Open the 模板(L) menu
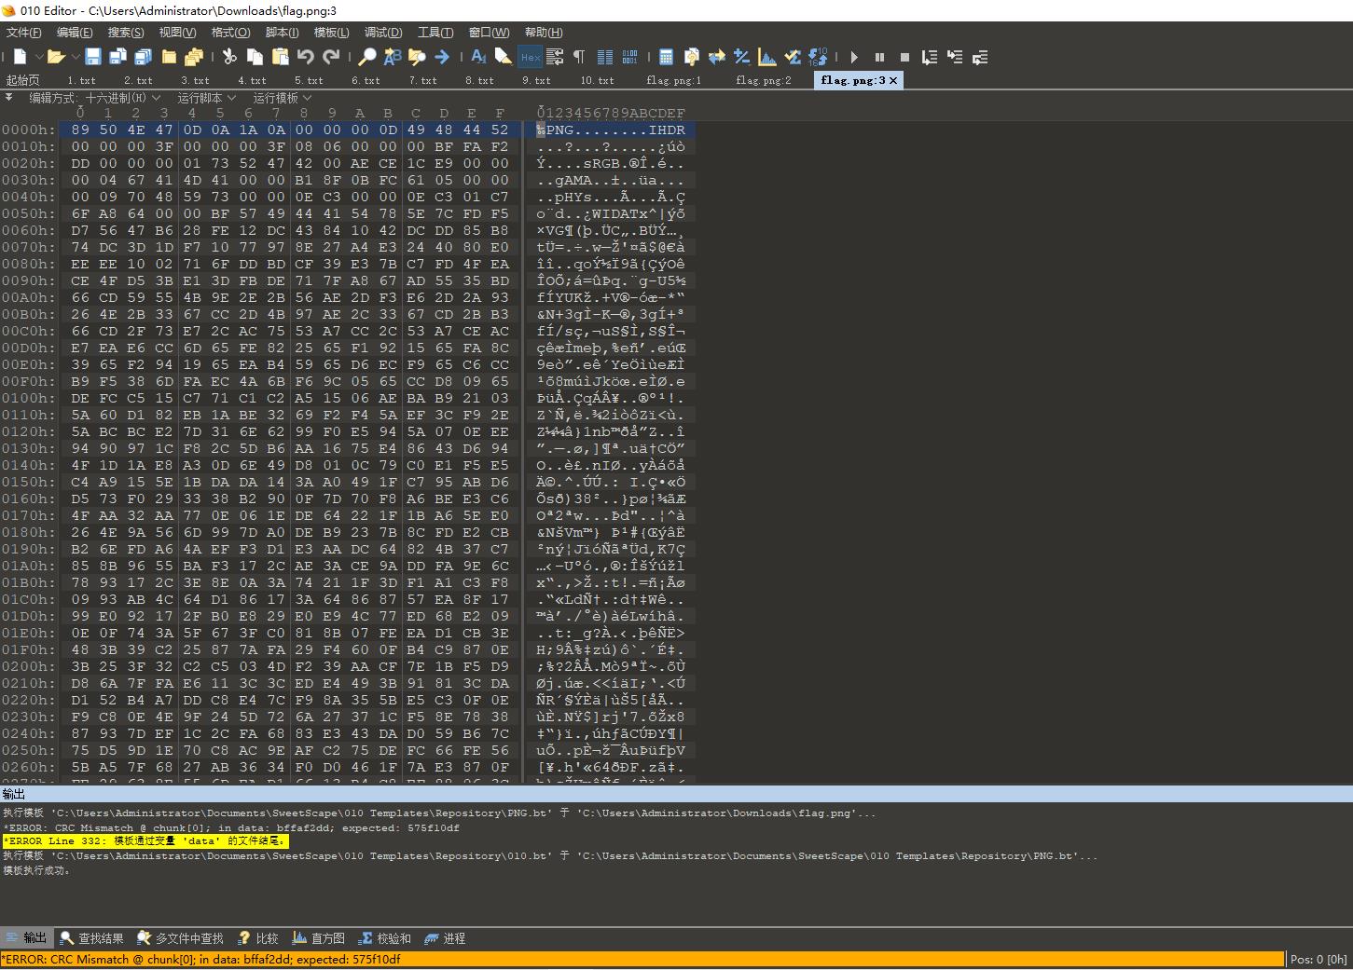The width and height of the screenshot is (1353, 970). click(331, 32)
